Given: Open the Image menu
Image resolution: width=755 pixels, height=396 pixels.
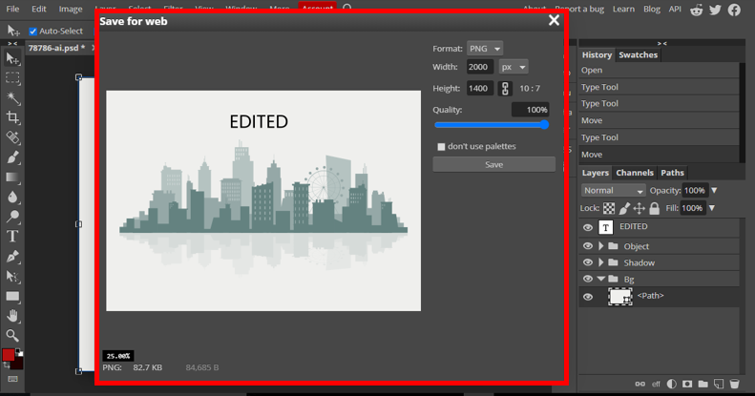Looking at the screenshot, I should tap(71, 10).
